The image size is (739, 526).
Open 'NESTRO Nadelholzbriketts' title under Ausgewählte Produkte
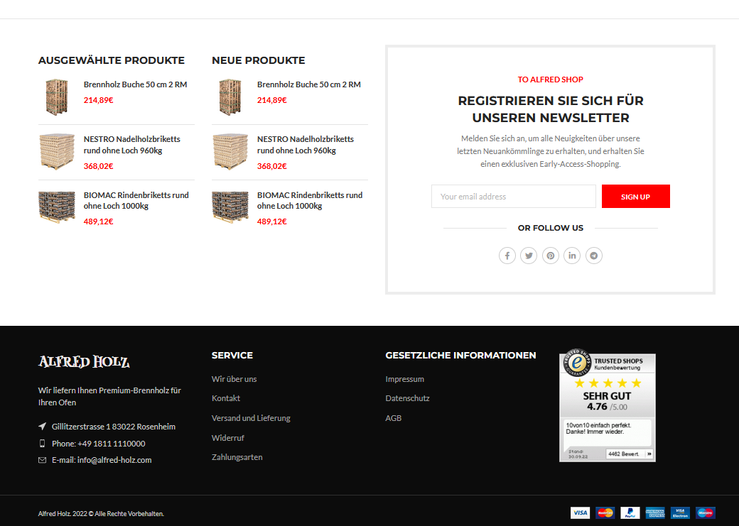pos(132,145)
